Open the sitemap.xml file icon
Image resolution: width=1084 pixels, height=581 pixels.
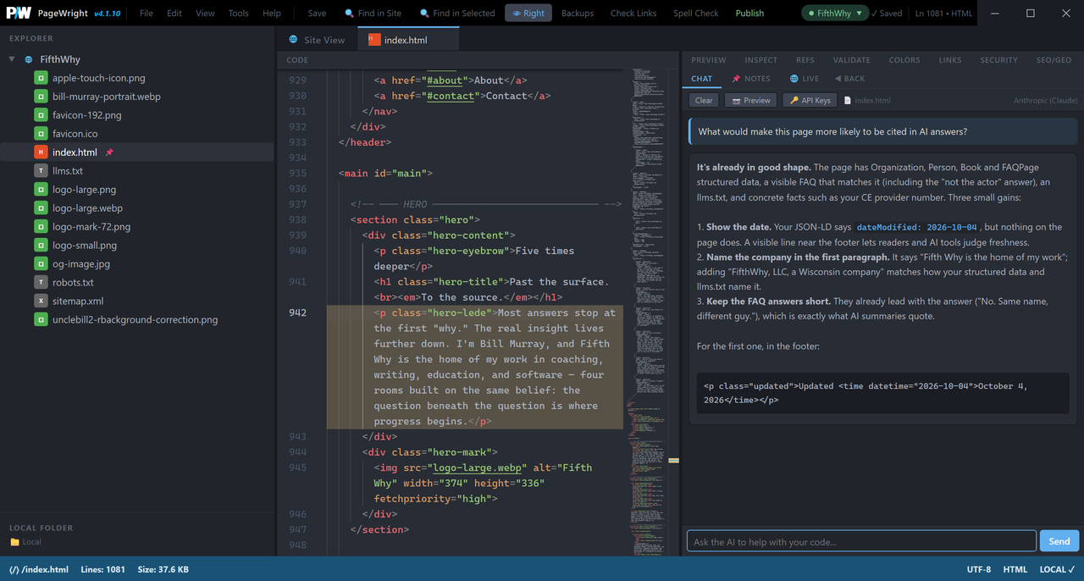pos(41,302)
